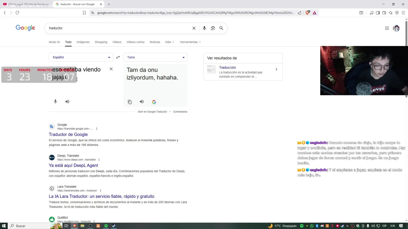The width and height of the screenshot is (408, 229).
Task: Select the Noticias search tab
Action: (155, 42)
